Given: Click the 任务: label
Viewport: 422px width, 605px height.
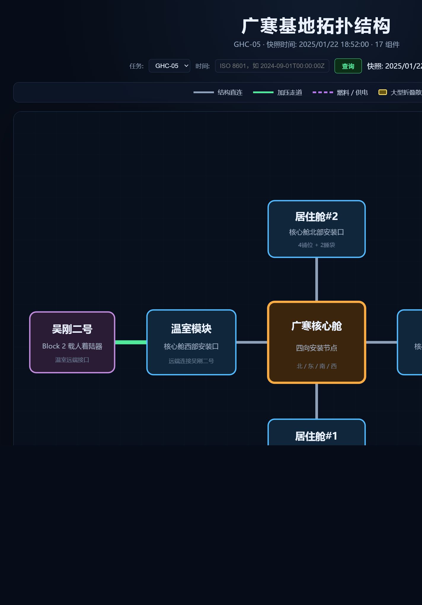Looking at the screenshot, I should coord(137,66).
